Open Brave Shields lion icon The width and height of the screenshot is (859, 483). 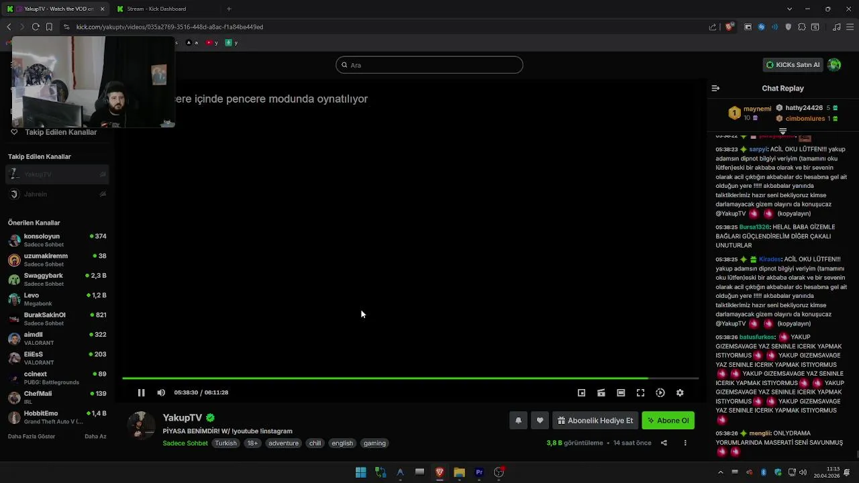pyautogui.click(x=729, y=27)
